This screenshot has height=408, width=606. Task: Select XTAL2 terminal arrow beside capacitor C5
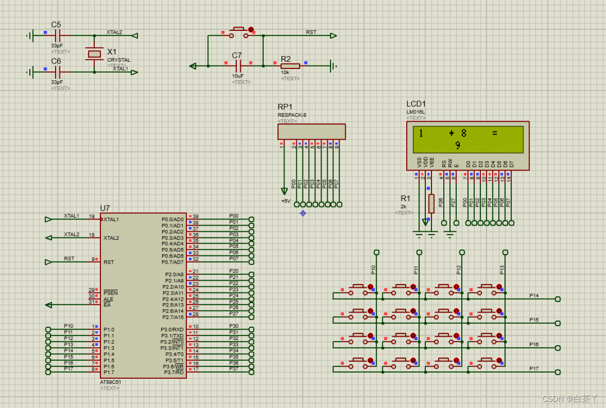(135, 35)
